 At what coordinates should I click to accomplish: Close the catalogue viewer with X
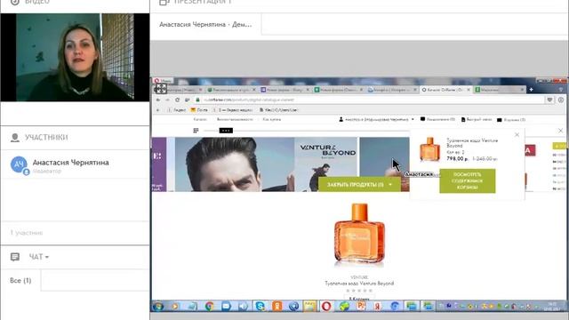point(561,131)
